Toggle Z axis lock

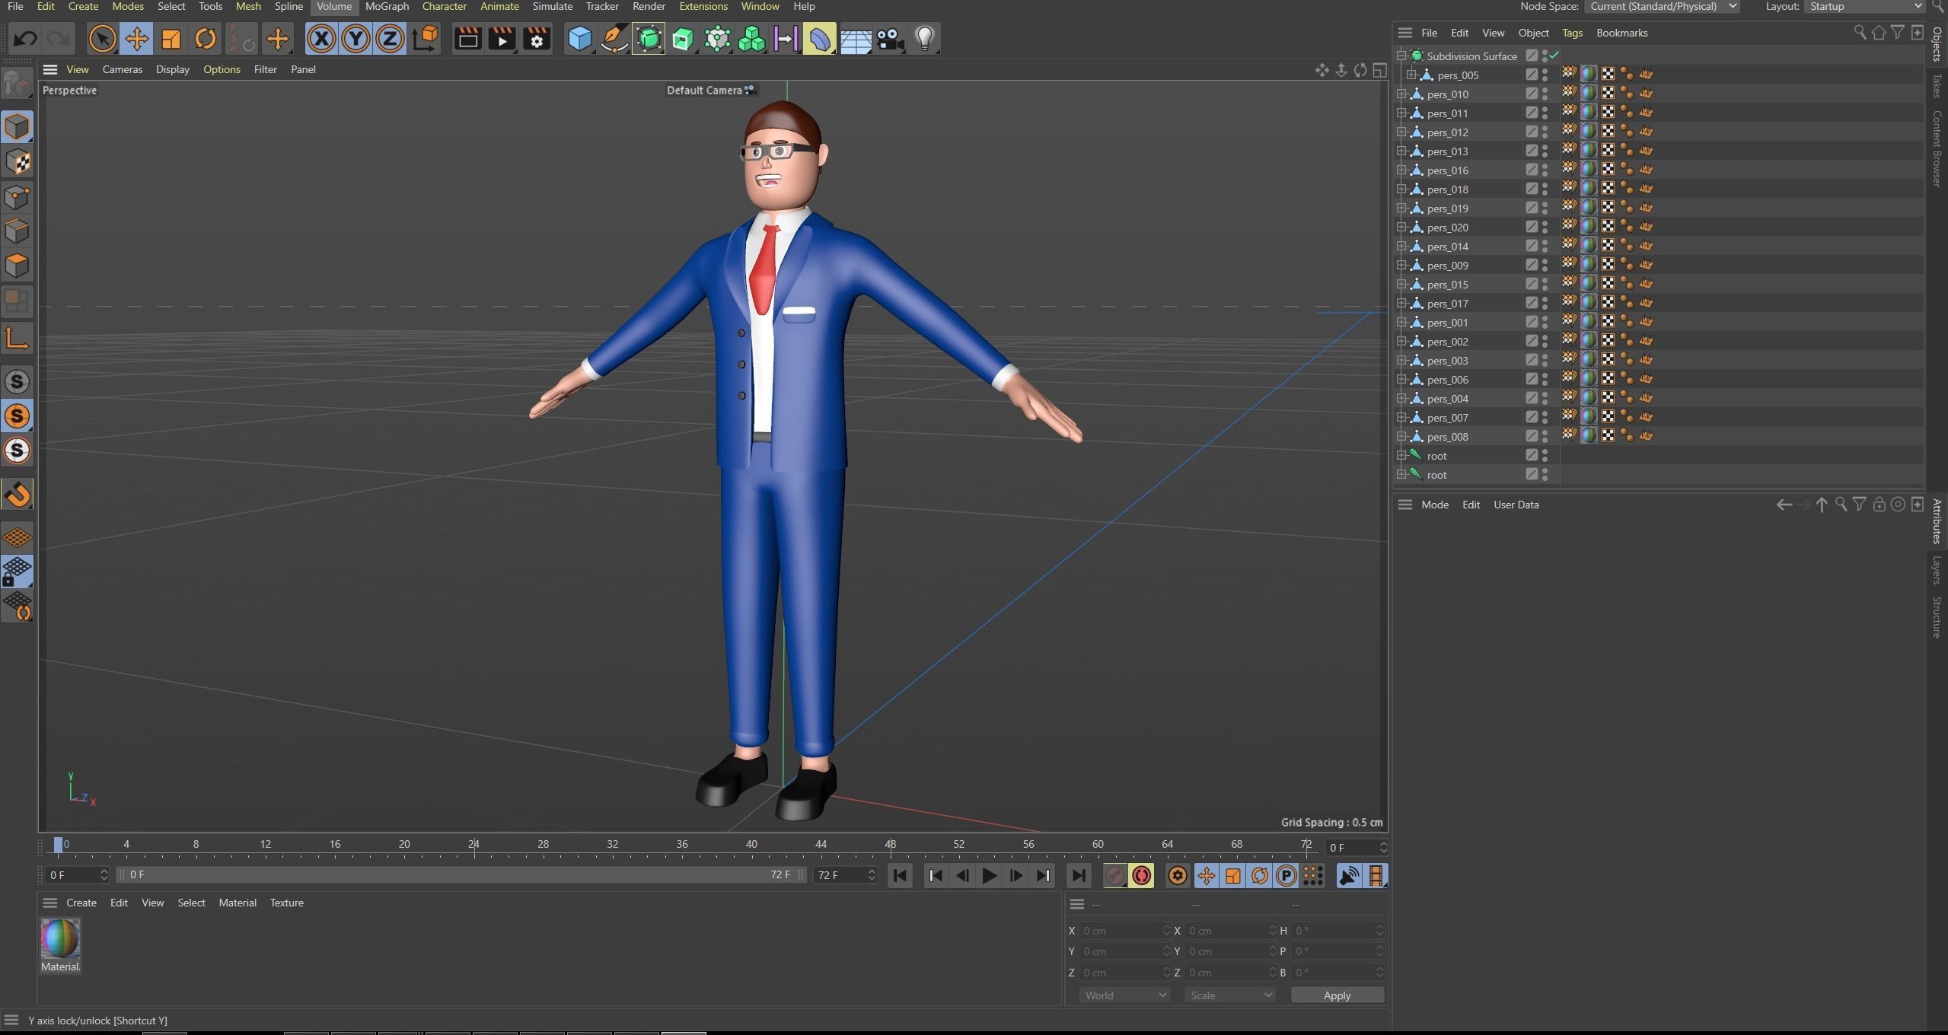pyautogui.click(x=390, y=39)
